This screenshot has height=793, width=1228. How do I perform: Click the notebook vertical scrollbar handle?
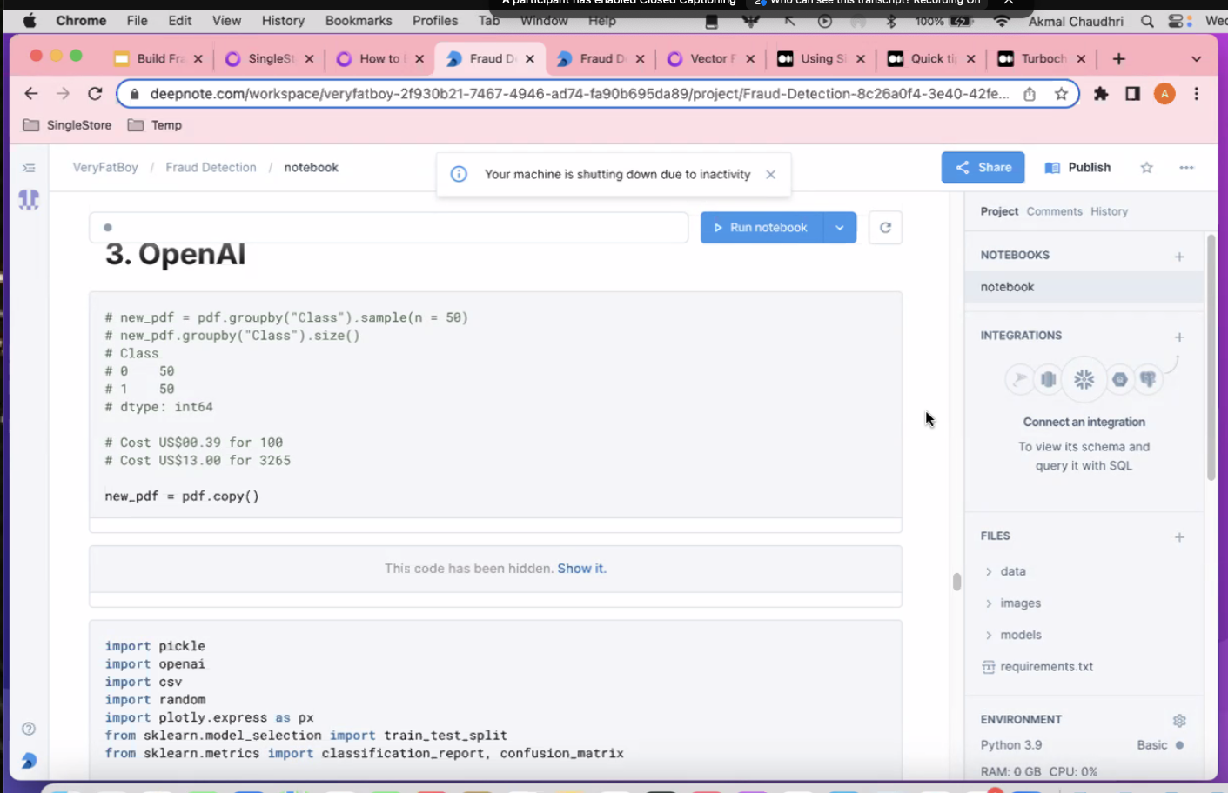[956, 582]
